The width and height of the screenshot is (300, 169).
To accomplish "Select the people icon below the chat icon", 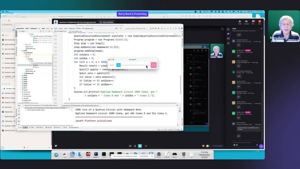I will coord(228,38).
